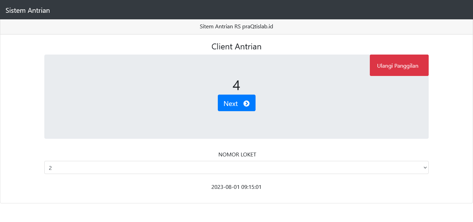Open the NOMOR LOKET dropdown

(236, 167)
